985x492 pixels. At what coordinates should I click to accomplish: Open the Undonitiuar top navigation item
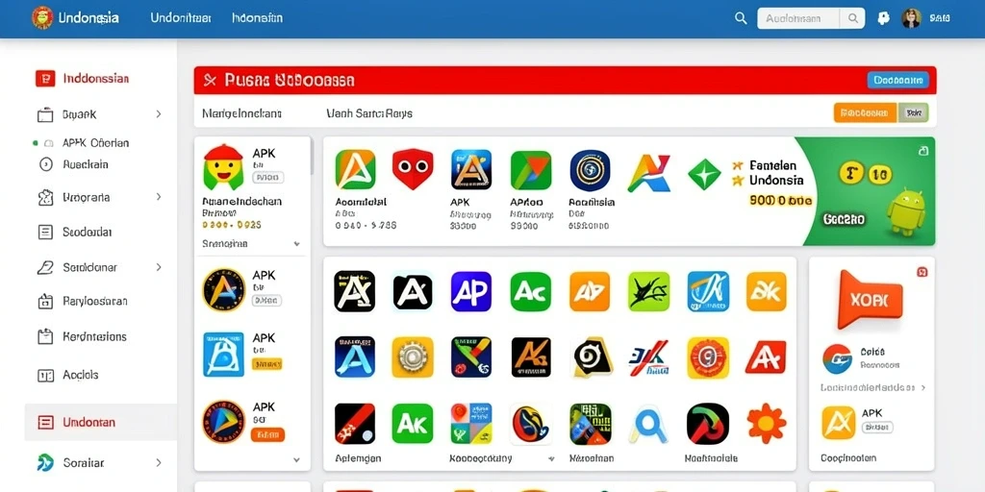point(181,18)
